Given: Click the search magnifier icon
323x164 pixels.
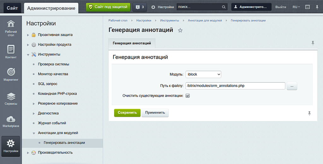Looking at the screenshot, I should pos(224,7).
